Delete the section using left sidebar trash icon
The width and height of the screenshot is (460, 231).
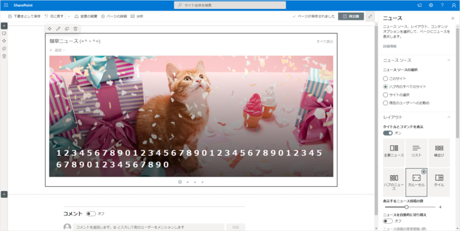(4, 56)
